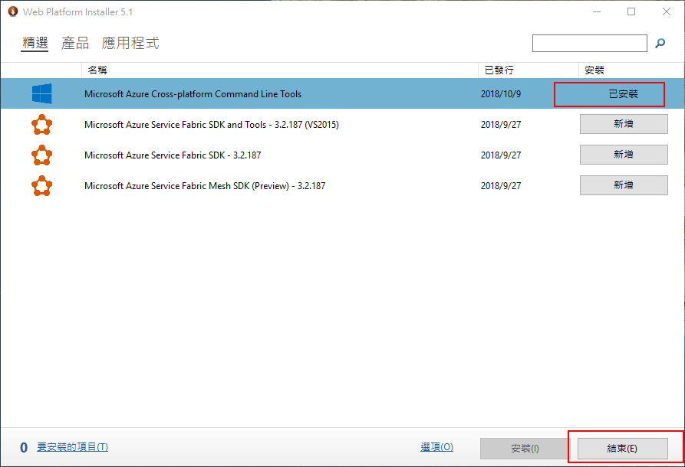Switch to the 精選 tab
The image size is (685, 467).
pyautogui.click(x=35, y=43)
